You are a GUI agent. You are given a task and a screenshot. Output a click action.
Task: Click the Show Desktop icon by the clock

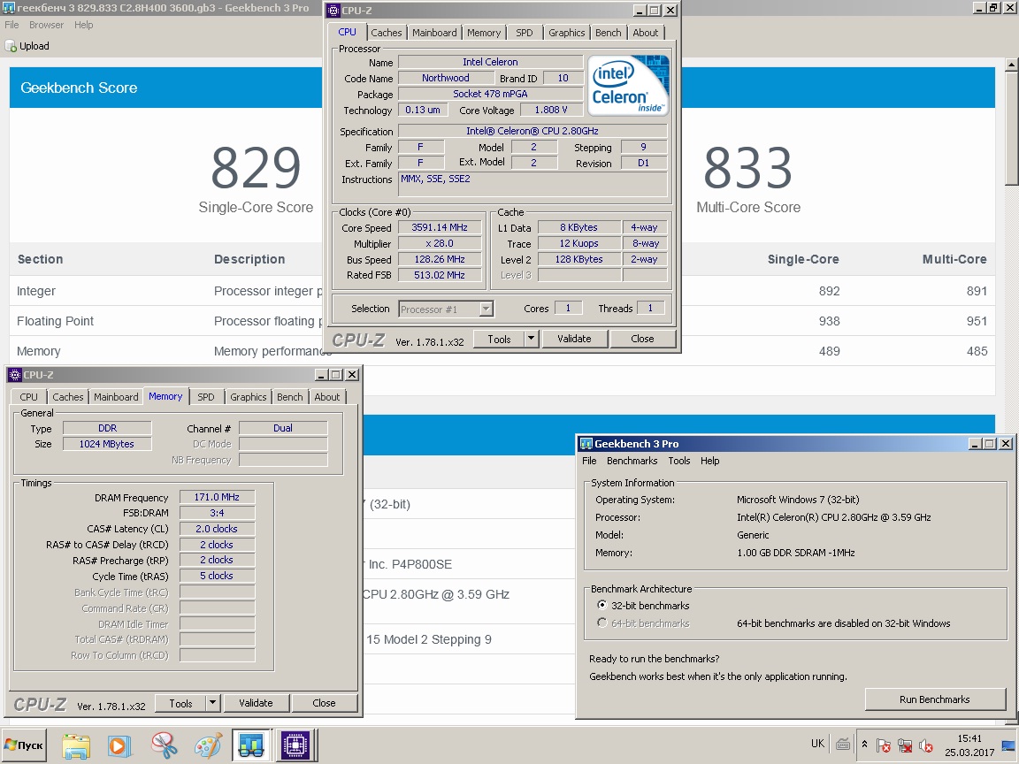coord(1008,745)
